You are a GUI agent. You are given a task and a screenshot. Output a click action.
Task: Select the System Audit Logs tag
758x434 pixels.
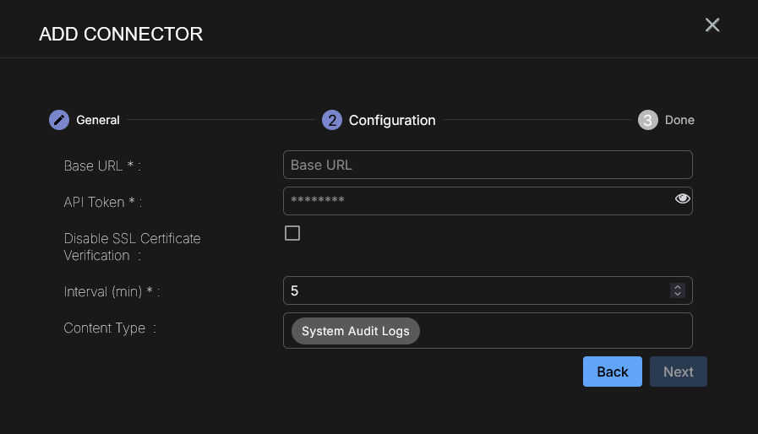355,331
